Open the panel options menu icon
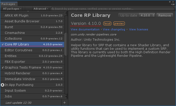The image size is (176, 106). pyautogui.click(x=173, y=5)
